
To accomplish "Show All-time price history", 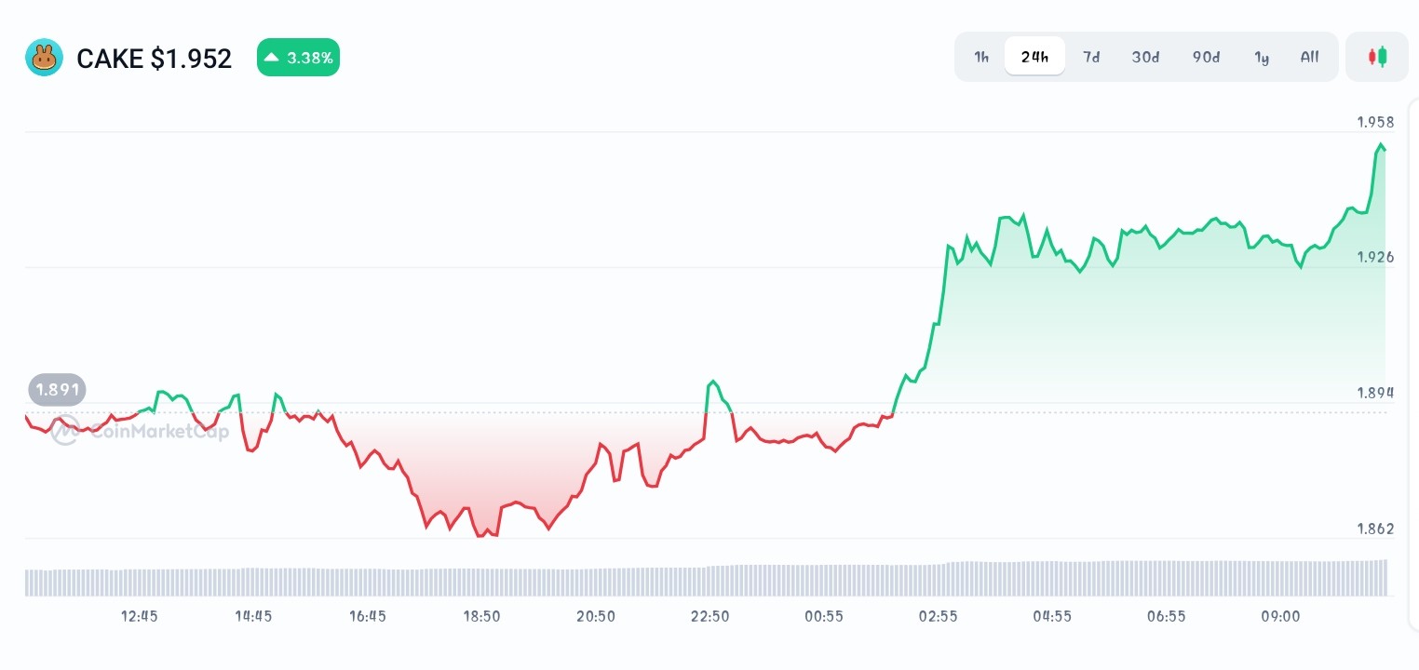I will 1309,57.
